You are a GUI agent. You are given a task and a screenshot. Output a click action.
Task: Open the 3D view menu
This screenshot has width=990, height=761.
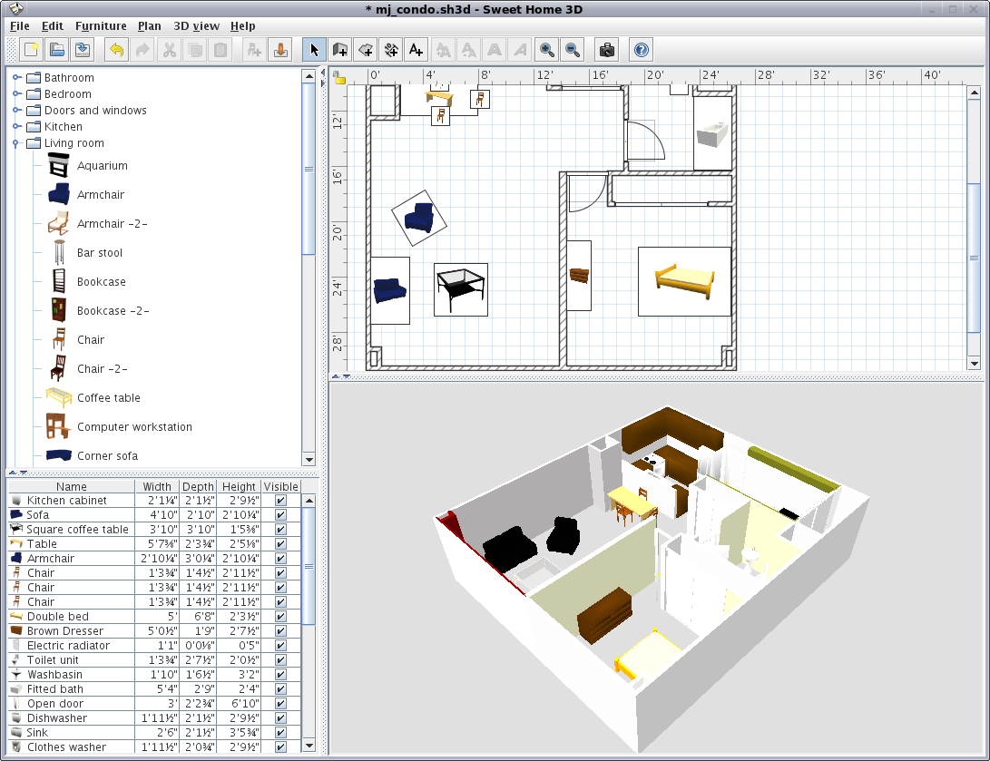[x=196, y=26]
